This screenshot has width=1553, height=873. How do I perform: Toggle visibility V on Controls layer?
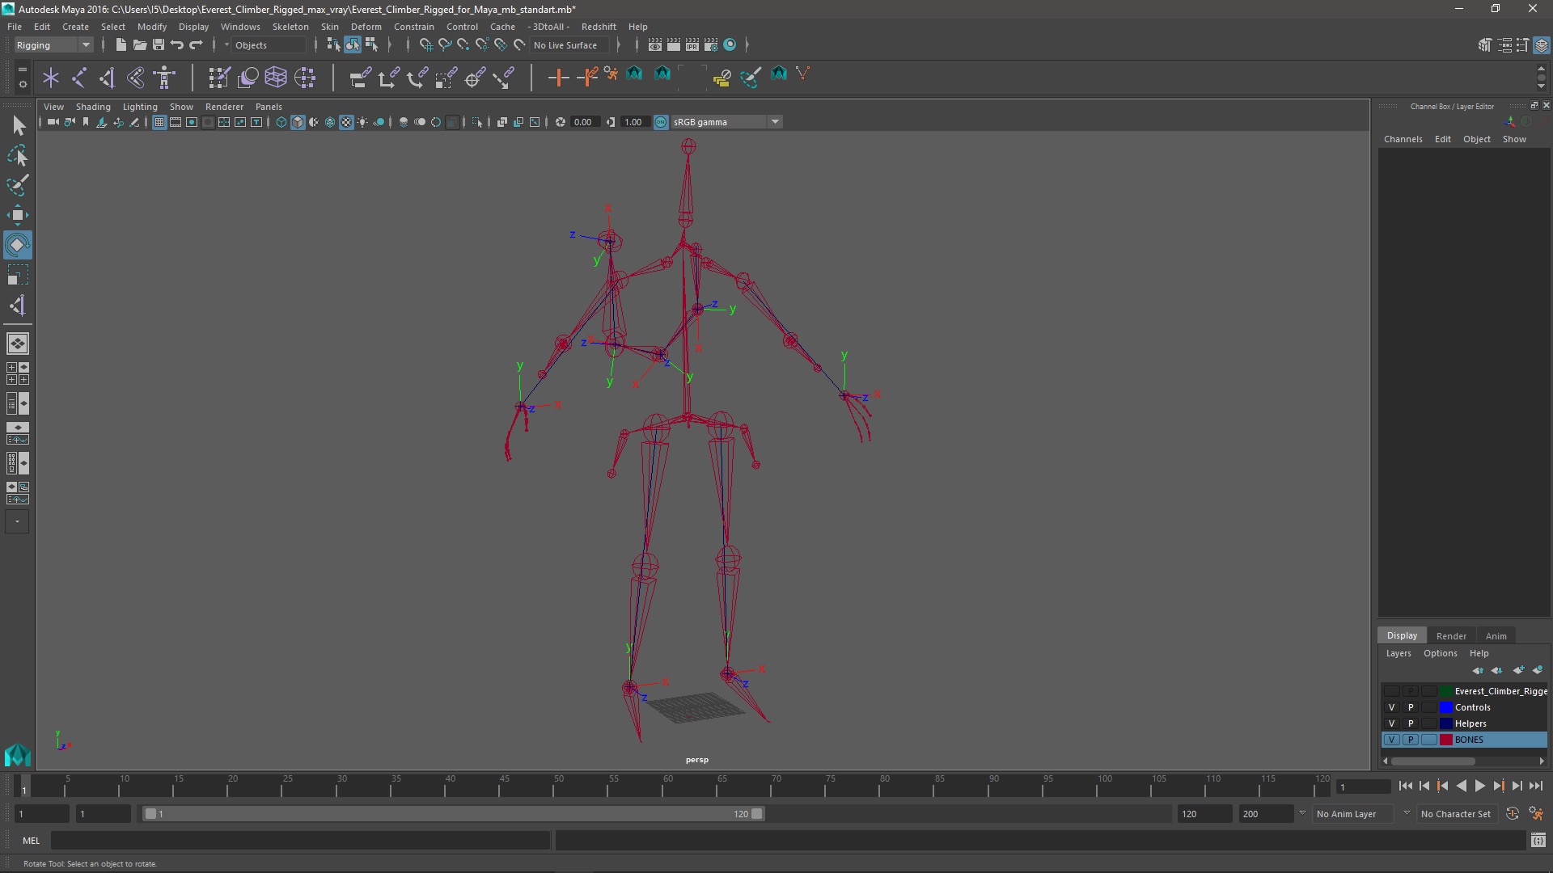pos(1392,707)
